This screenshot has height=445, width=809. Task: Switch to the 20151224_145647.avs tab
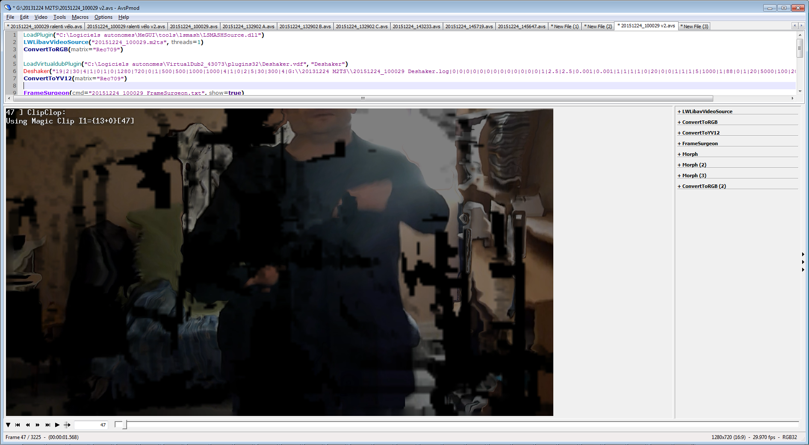(522, 26)
